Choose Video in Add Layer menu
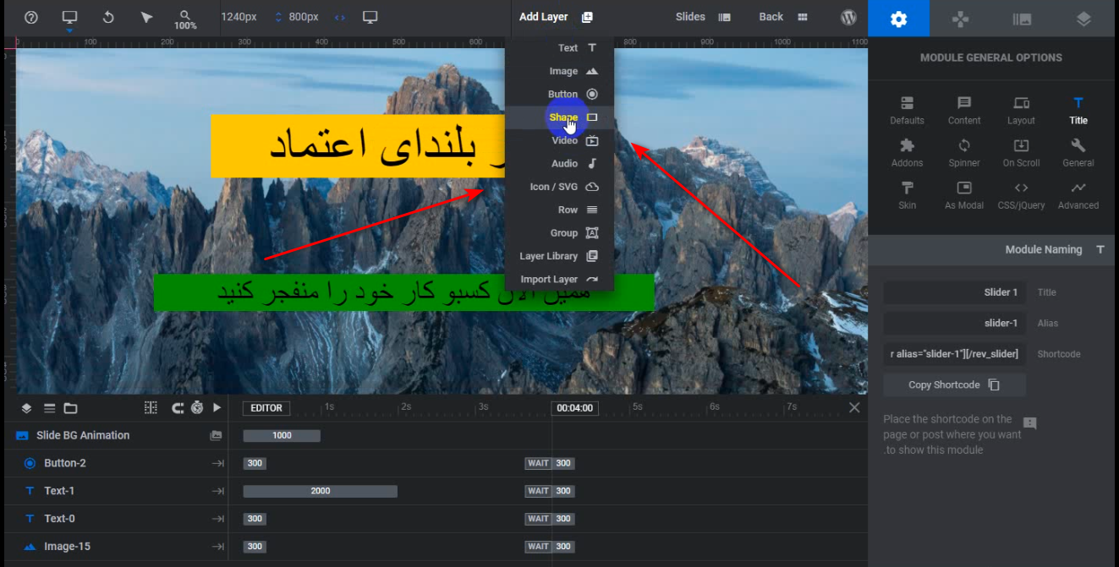Image resolution: width=1119 pixels, height=567 pixels. pyautogui.click(x=559, y=140)
